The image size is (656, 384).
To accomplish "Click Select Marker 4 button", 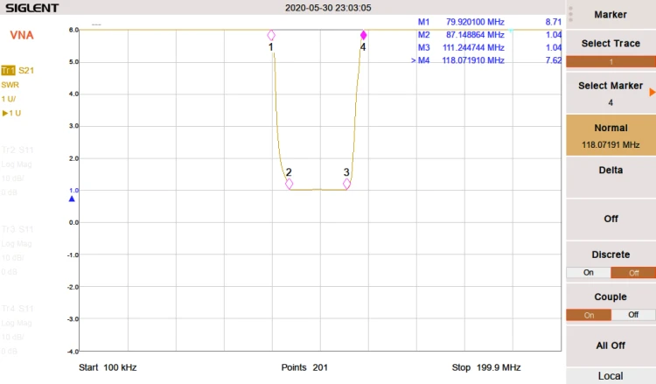I will click(x=611, y=93).
